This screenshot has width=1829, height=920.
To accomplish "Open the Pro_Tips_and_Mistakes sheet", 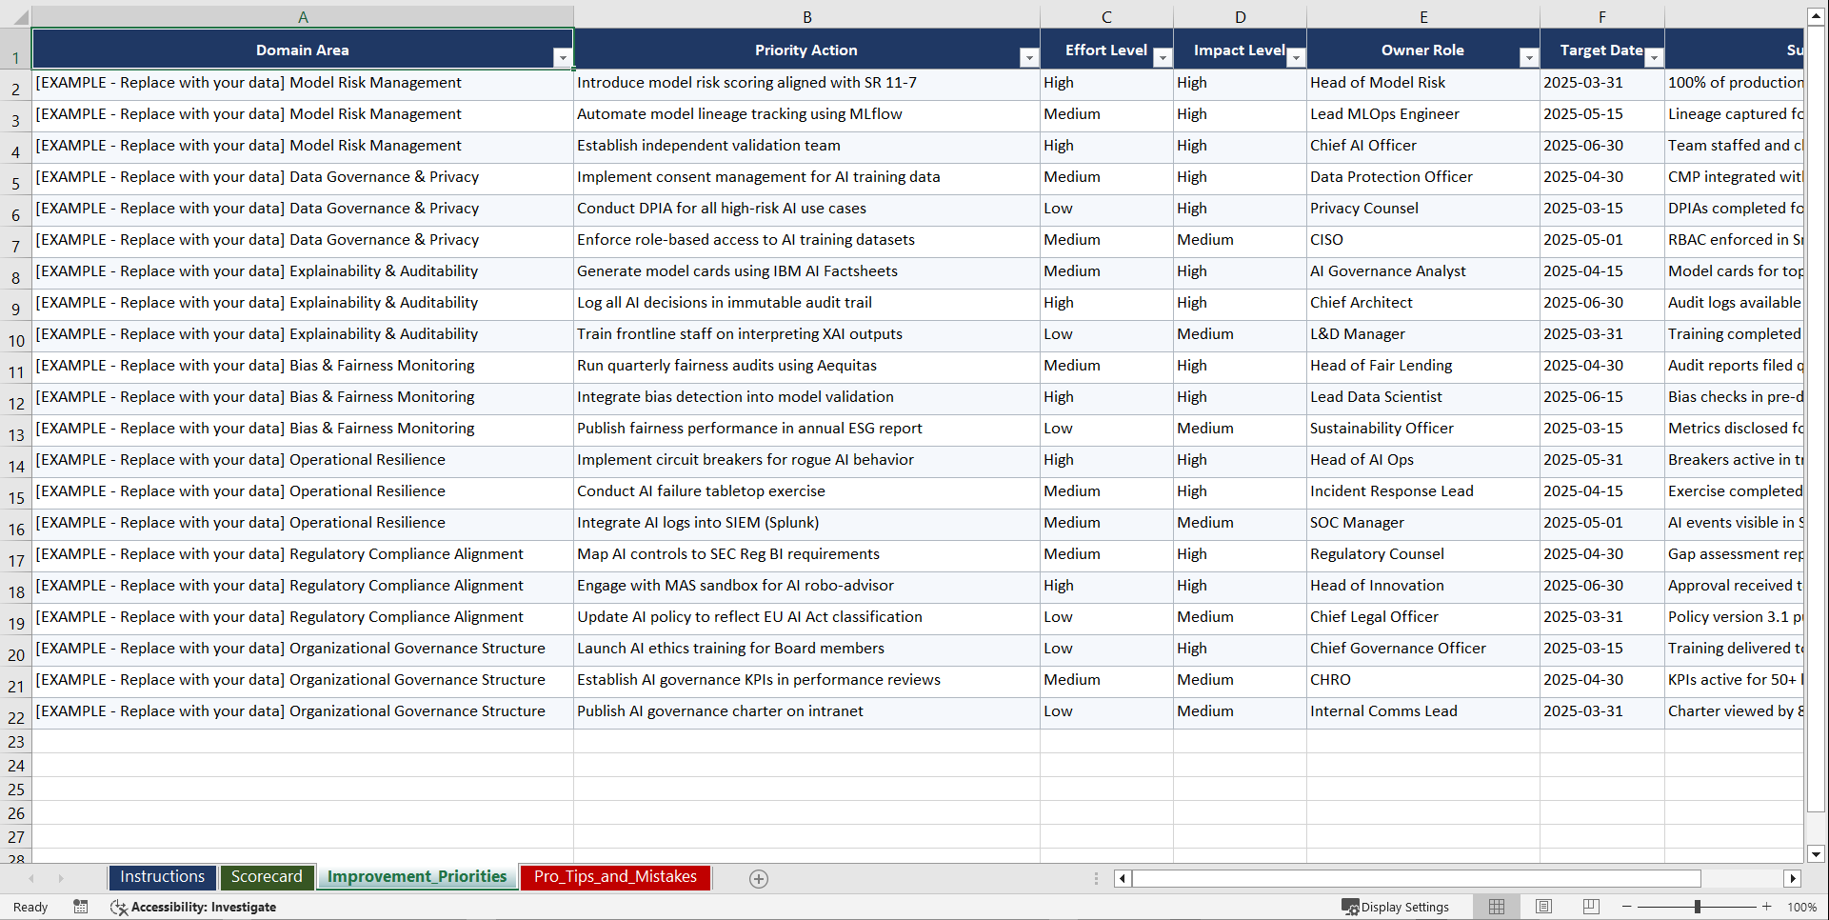I will [x=614, y=877].
